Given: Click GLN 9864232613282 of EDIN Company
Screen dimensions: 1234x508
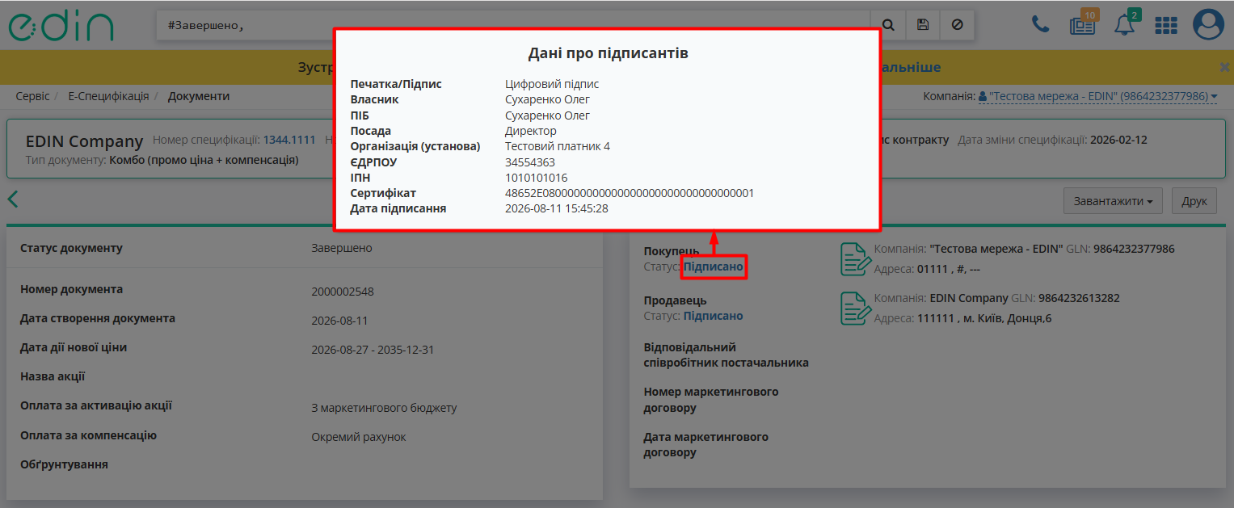Looking at the screenshot, I should (1079, 298).
